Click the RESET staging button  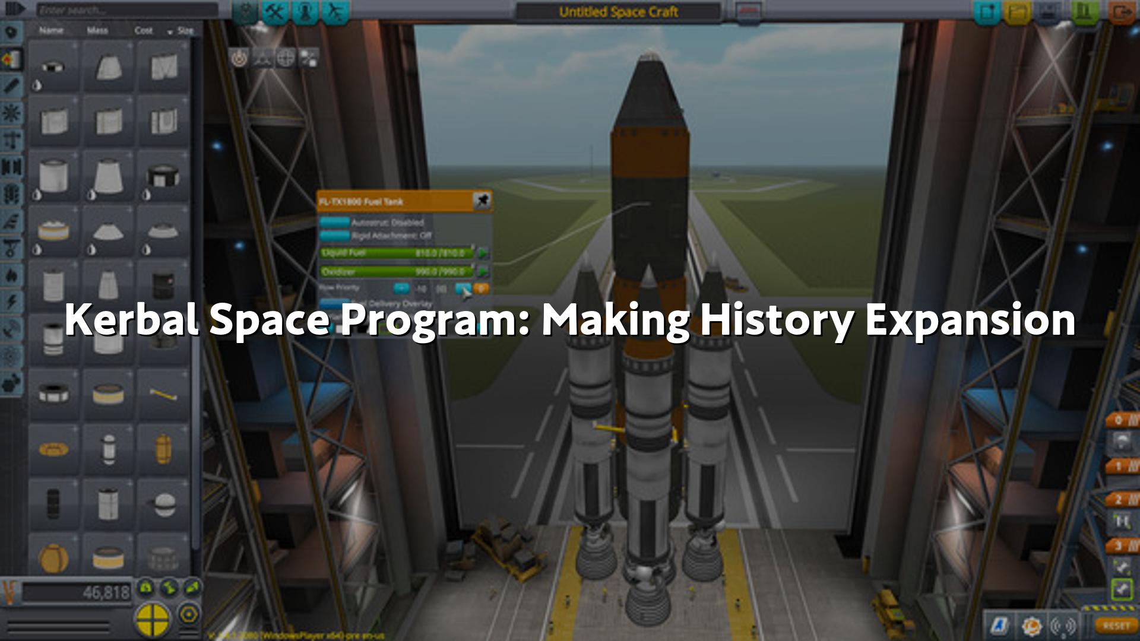click(x=1116, y=626)
